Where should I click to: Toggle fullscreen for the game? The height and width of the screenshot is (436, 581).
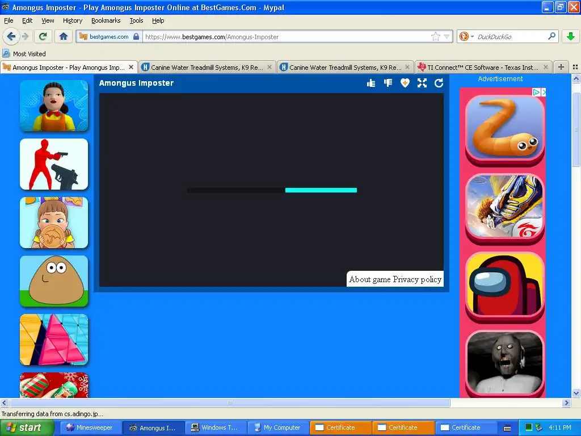click(422, 83)
